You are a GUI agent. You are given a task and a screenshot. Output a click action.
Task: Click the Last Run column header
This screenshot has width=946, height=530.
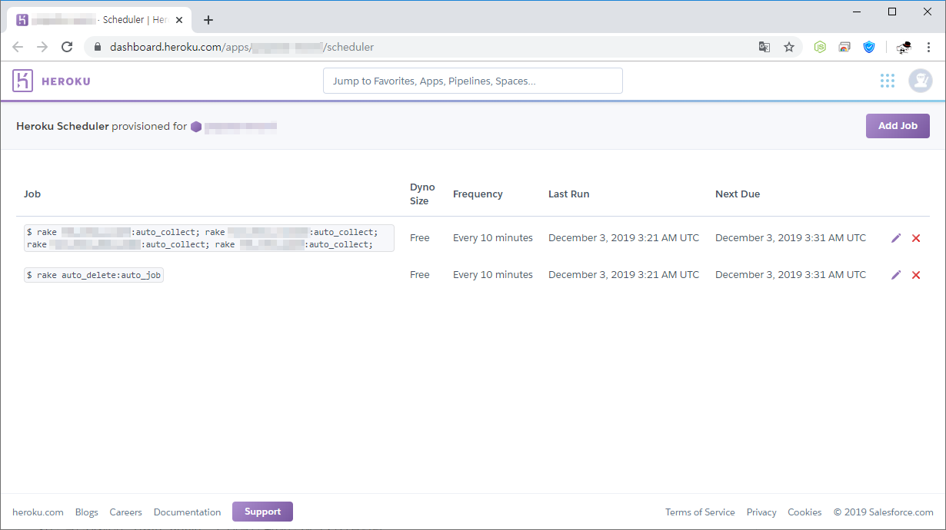coord(569,194)
